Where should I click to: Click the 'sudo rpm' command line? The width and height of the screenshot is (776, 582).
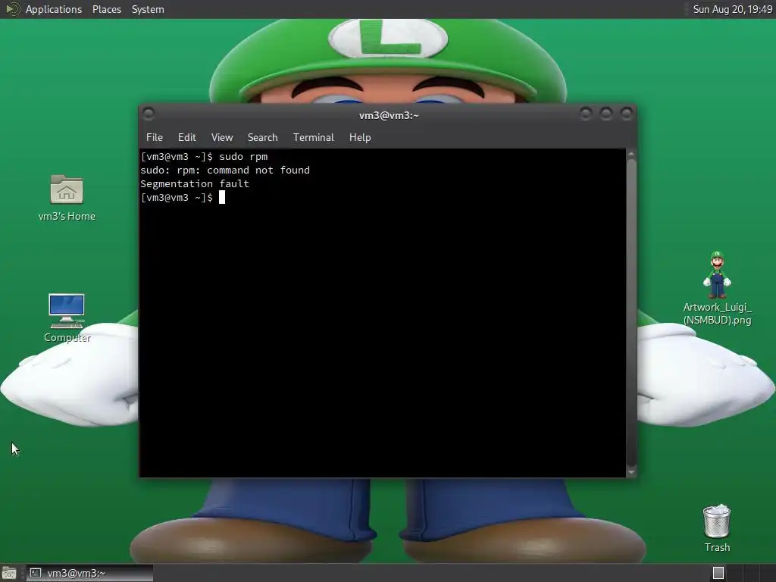[x=204, y=156]
